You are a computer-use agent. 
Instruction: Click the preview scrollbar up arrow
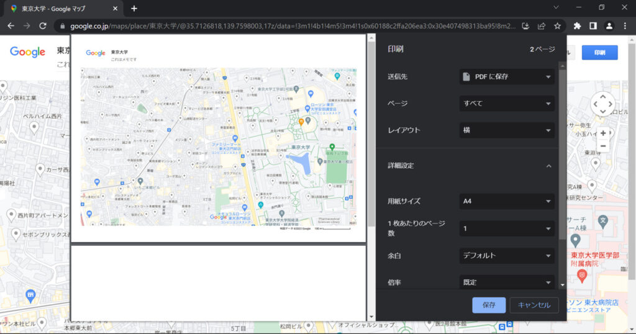pos(371,38)
